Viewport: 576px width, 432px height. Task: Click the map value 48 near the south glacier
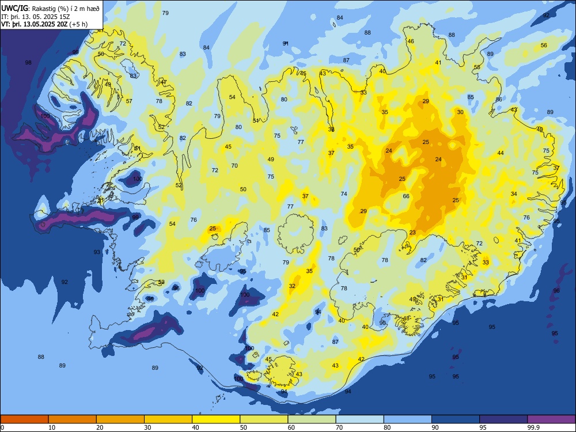(406, 319)
